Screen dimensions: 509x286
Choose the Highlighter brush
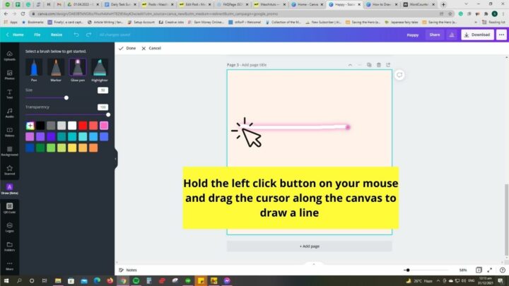pyautogui.click(x=100, y=68)
